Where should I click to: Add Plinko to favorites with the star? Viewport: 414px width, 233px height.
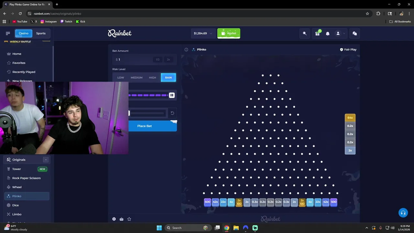[129, 219]
